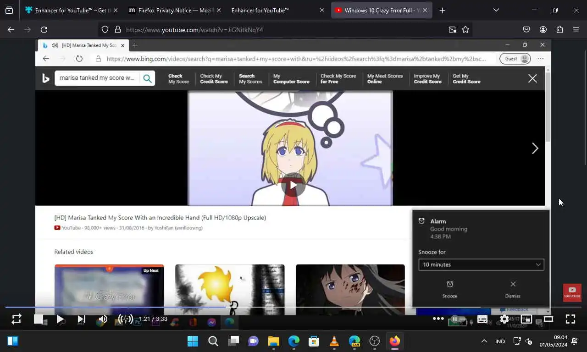Click the Snooze button in the alarm notification

tap(450, 290)
